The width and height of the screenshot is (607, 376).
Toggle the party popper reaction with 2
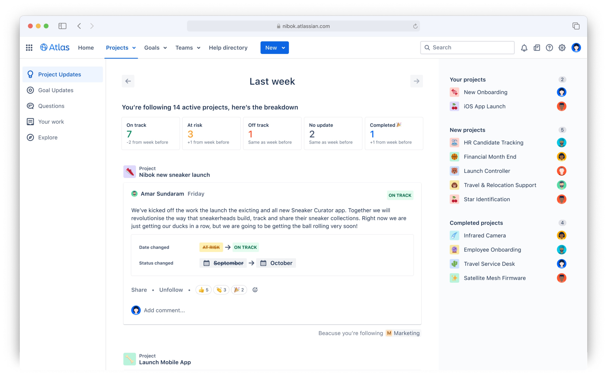tap(239, 290)
